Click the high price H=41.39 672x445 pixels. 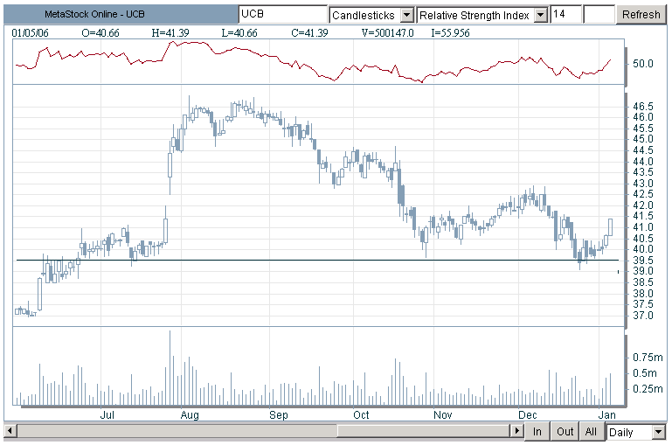[x=170, y=33]
